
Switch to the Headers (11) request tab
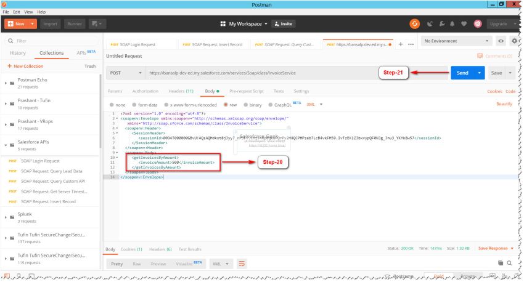[181, 91]
